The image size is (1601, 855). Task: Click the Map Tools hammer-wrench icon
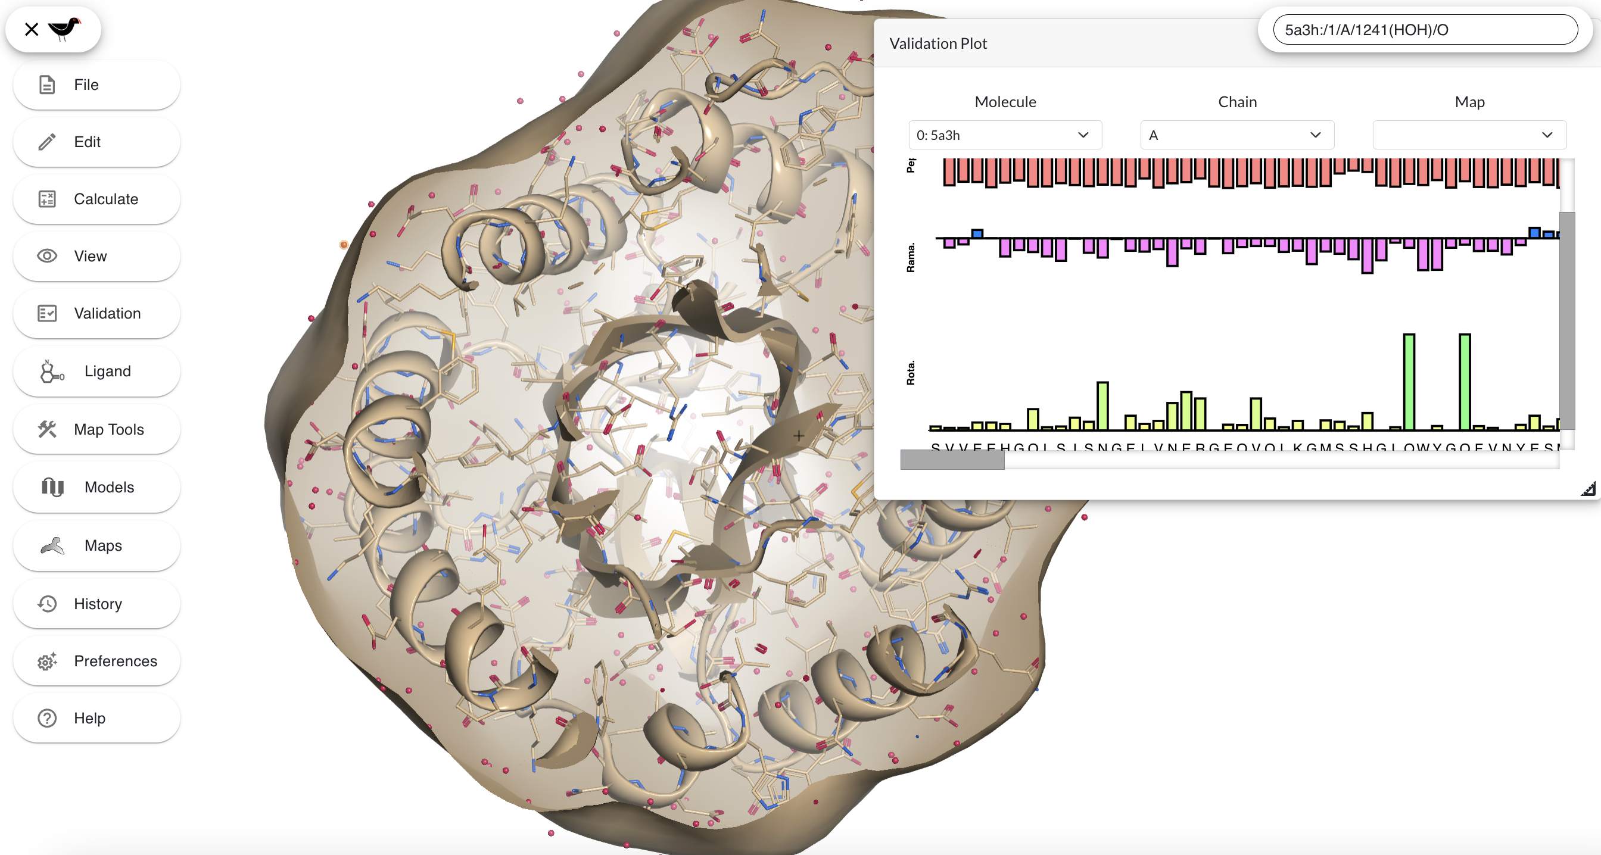[x=47, y=429]
